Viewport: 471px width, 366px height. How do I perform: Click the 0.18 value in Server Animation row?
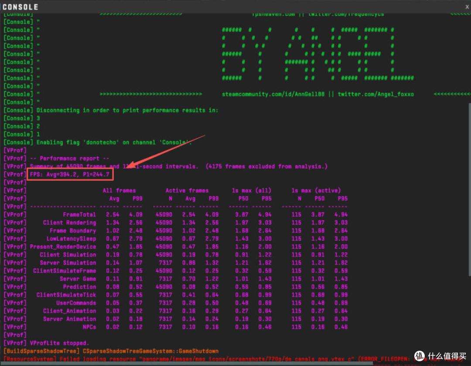click(x=136, y=319)
